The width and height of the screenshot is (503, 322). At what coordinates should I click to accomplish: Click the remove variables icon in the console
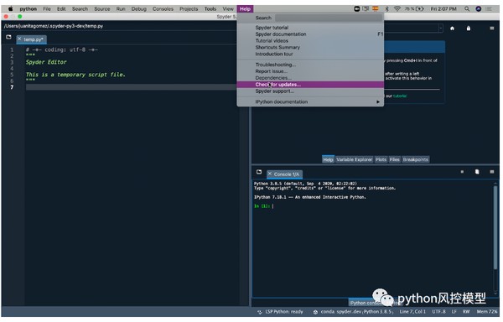477,172
